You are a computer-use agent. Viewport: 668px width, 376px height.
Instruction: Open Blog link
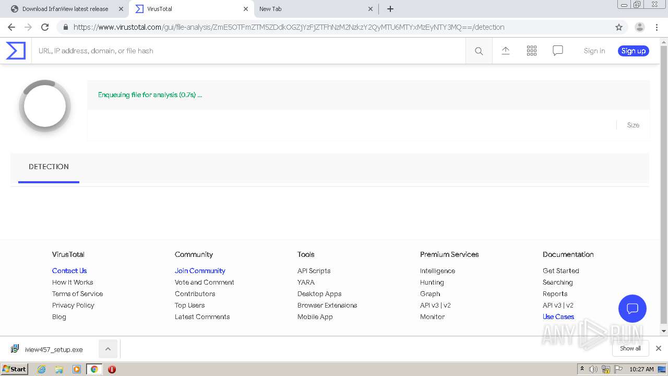tap(59, 316)
